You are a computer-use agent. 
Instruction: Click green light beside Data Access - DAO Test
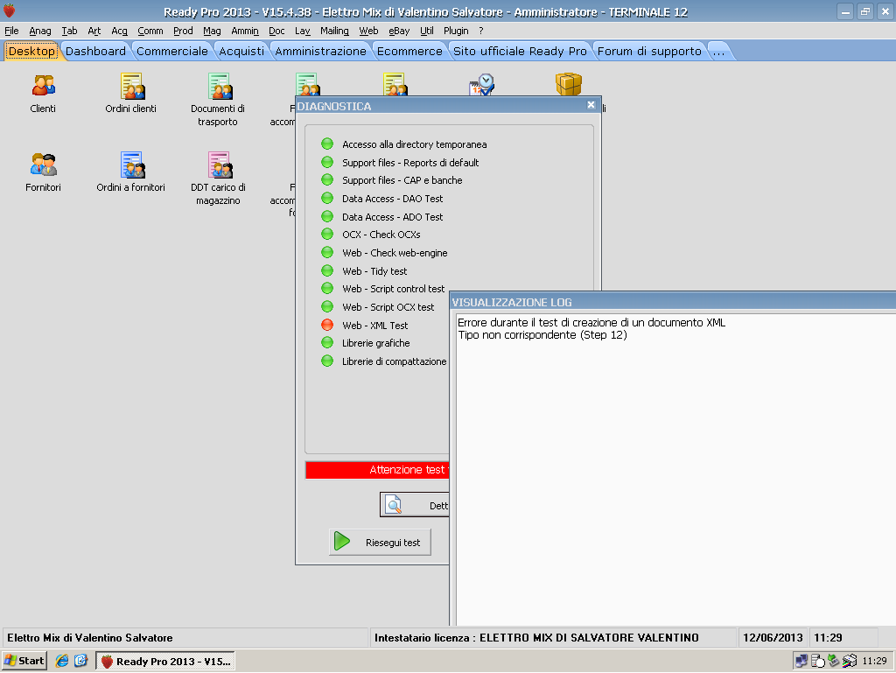click(x=327, y=199)
